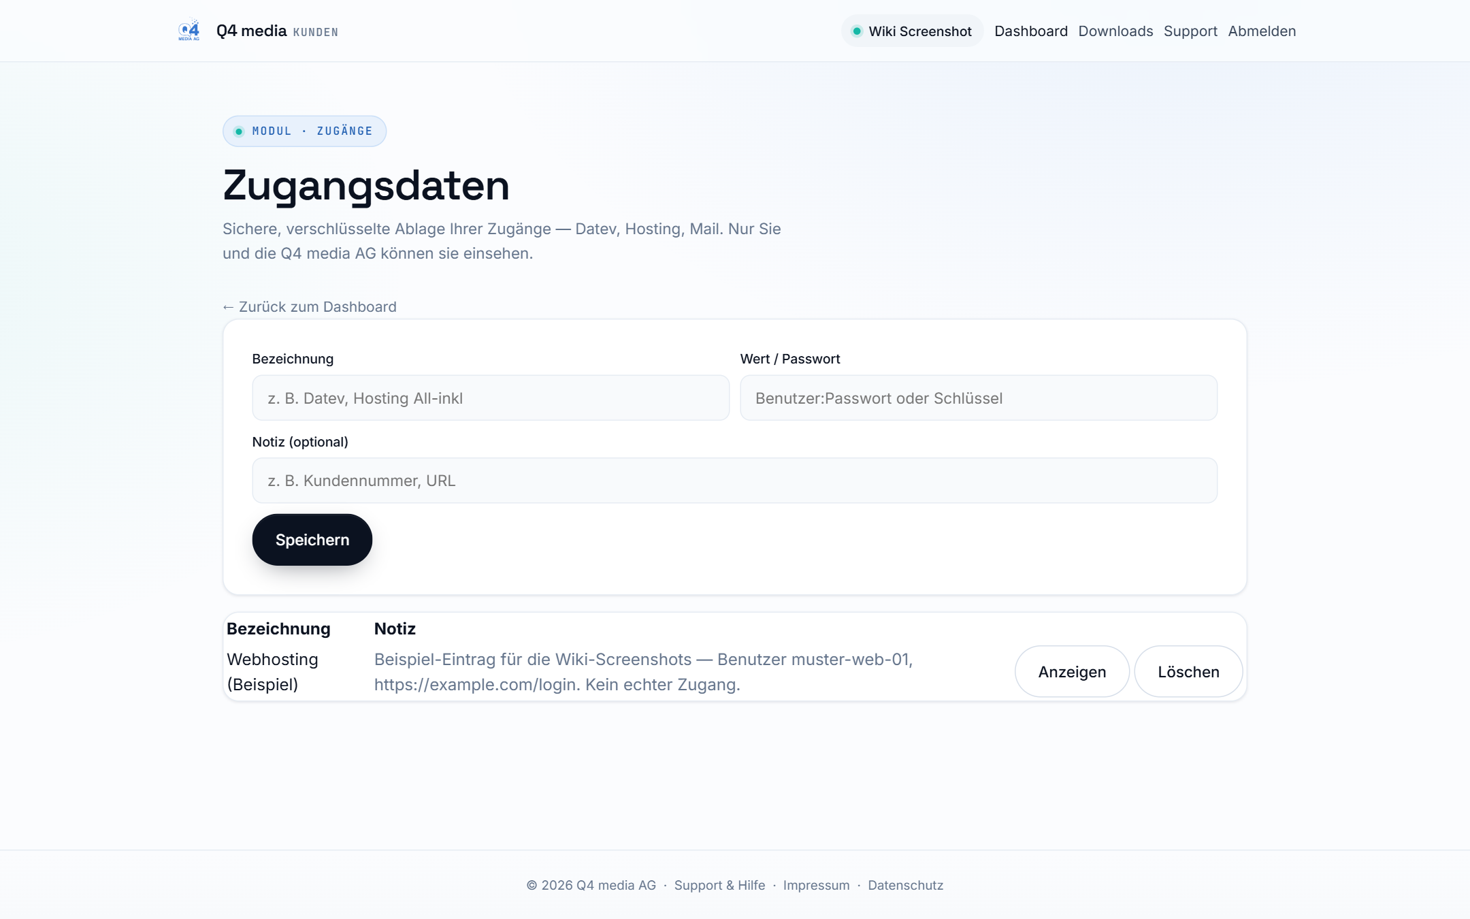
Task: Open Support & Hilfe footer link
Action: click(719, 885)
